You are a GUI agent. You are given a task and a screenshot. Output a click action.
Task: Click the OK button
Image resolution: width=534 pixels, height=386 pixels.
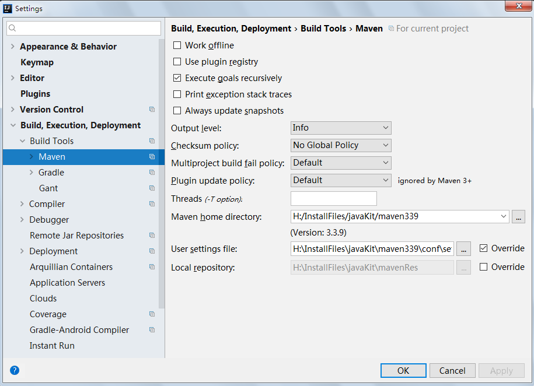[x=403, y=370]
